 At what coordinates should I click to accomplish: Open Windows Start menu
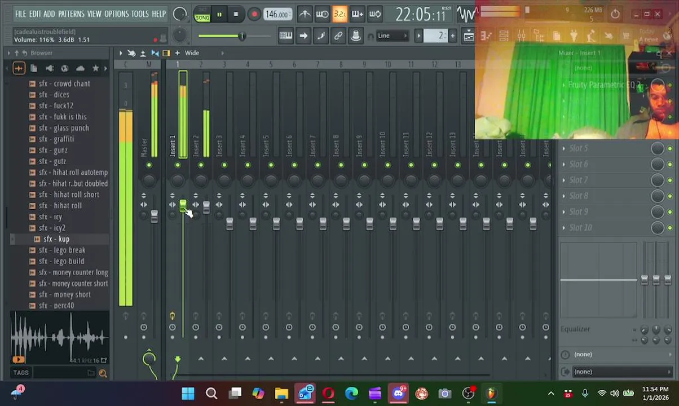click(188, 394)
